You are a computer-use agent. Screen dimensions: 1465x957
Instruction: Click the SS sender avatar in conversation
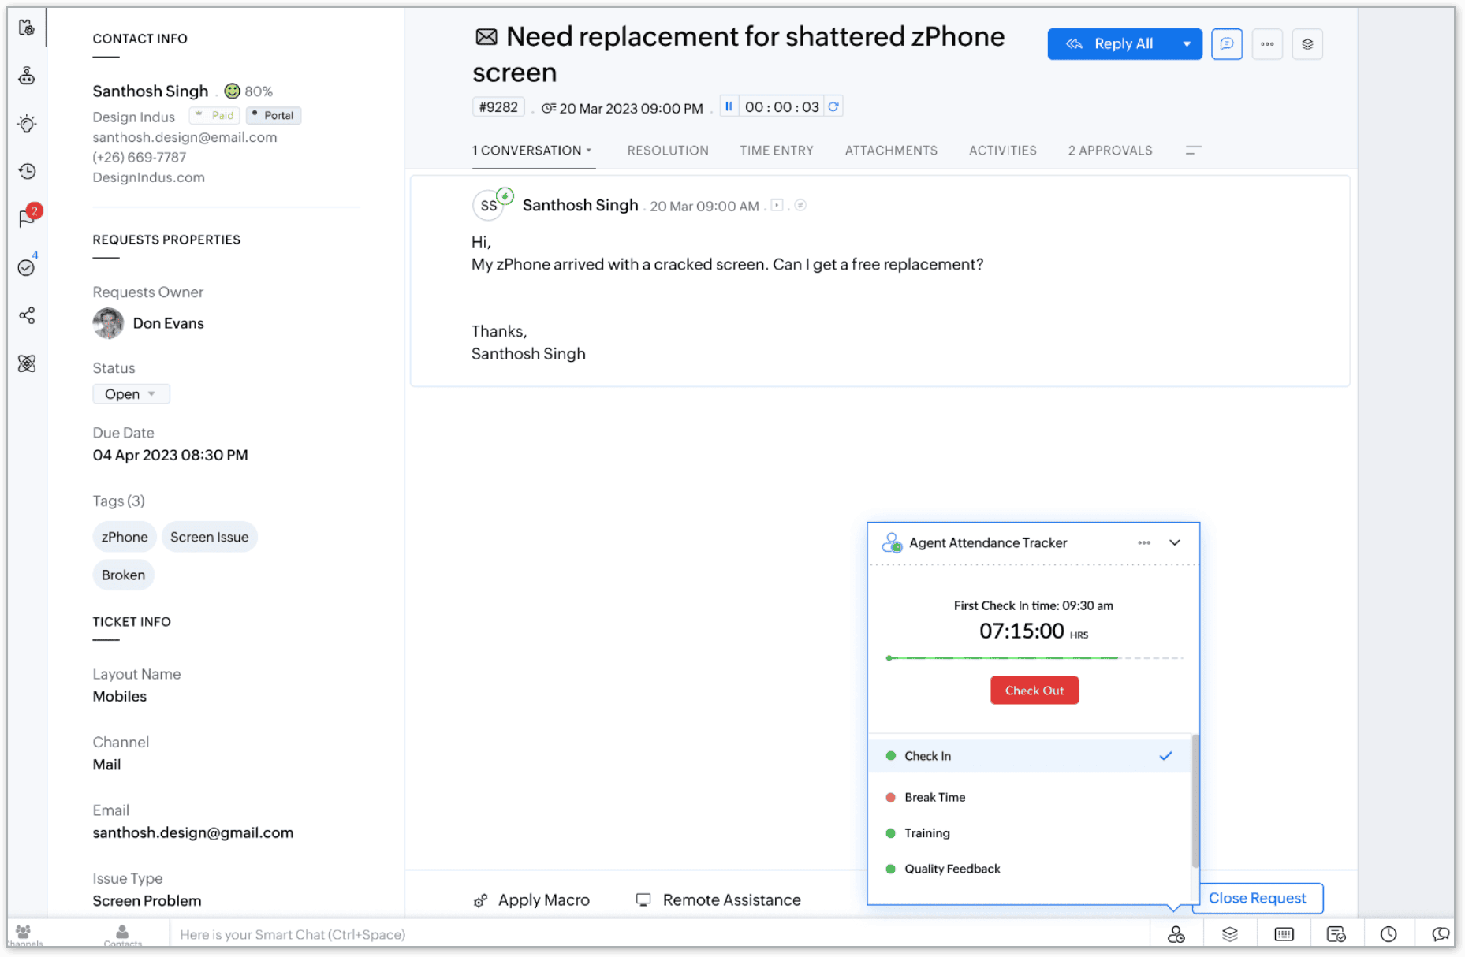click(x=489, y=205)
